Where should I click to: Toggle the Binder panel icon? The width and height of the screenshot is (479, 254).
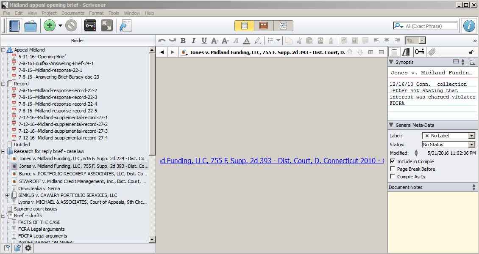coord(14,26)
